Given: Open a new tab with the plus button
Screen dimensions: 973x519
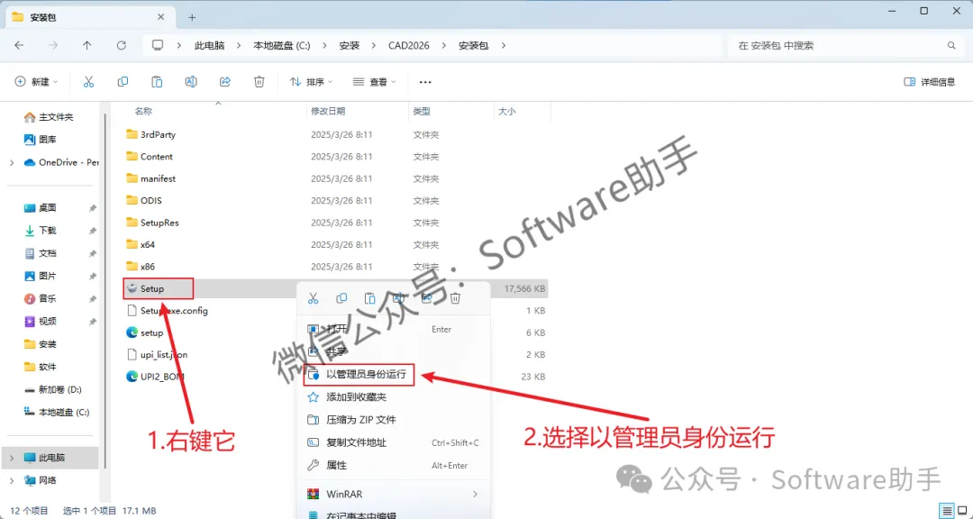Looking at the screenshot, I should [x=193, y=17].
